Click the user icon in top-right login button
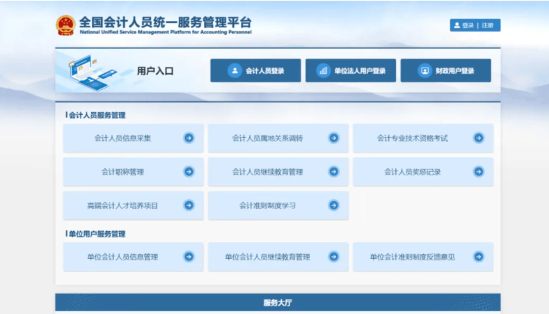The height and width of the screenshot is (314, 549). (x=456, y=25)
